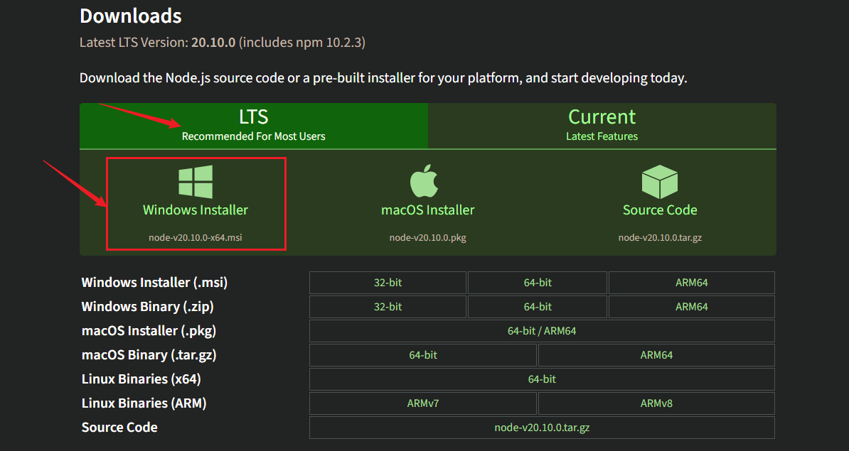Click node-v20.10.0-x64.msi file name

pyautogui.click(x=196, y=237)
